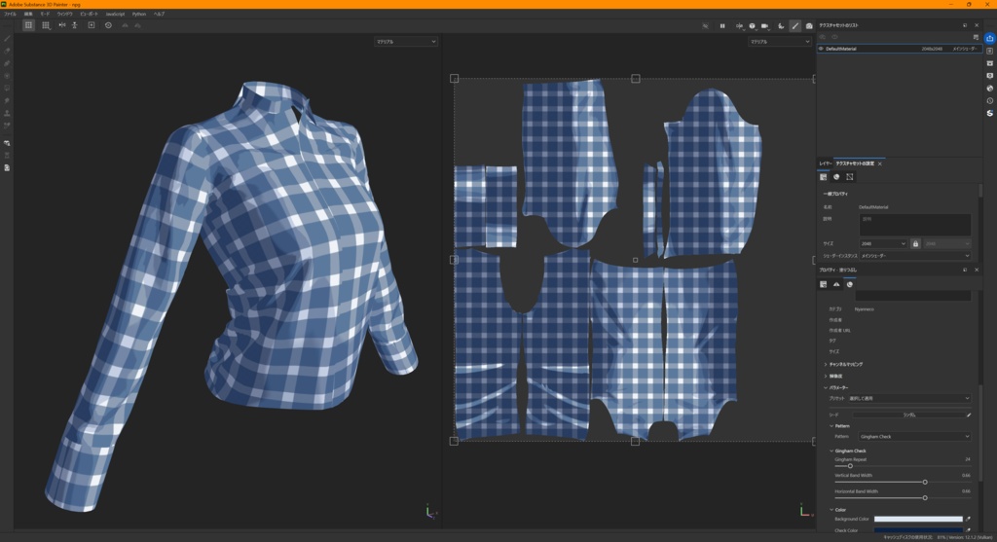
Task: Toggle symmetry mirror in top toolbar
Action: click(x=61, y=25)
